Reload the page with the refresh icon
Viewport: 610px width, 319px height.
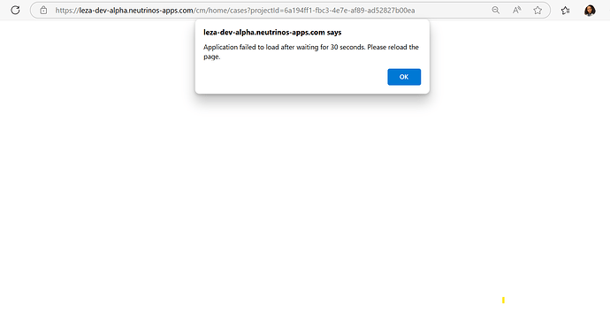pos(15,10)
